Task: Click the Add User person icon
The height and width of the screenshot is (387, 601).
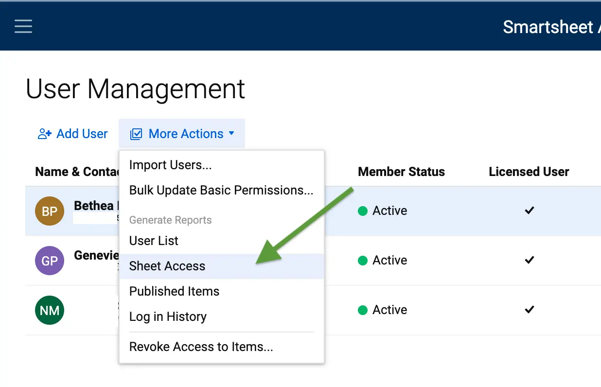Action: tap(45, 134)
